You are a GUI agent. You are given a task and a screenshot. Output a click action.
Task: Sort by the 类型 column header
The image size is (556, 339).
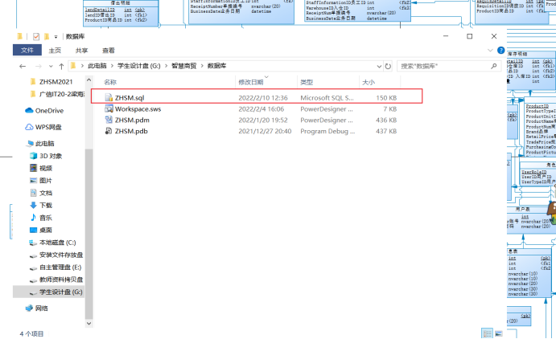[307, 82]
